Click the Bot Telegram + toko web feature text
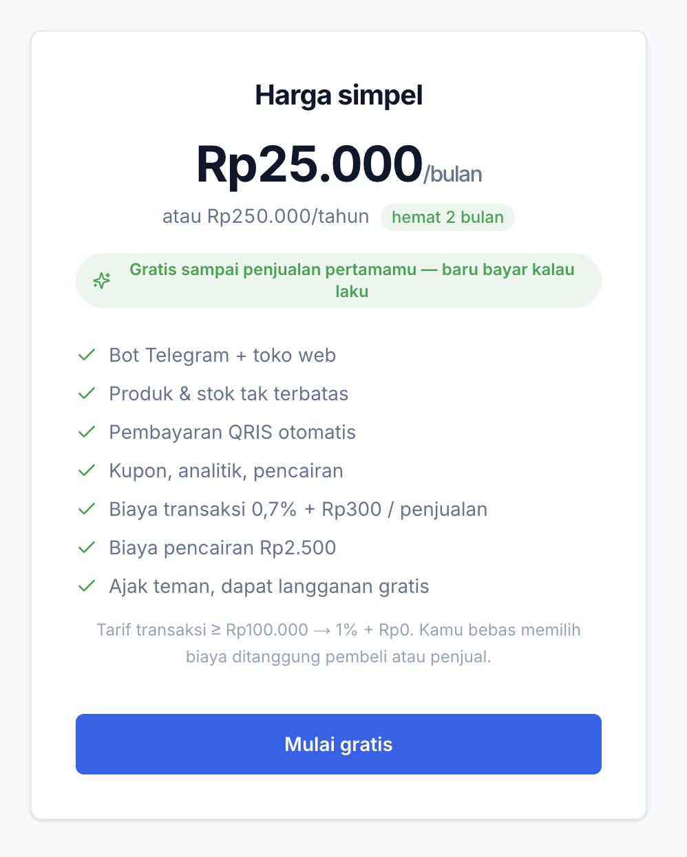This screenshot has height=857, width=687. pos(222,355)
